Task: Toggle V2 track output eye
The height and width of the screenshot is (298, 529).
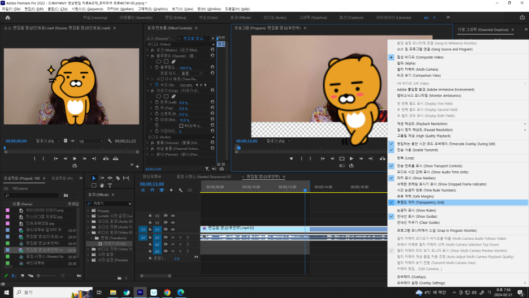Action: pos(173,222)
